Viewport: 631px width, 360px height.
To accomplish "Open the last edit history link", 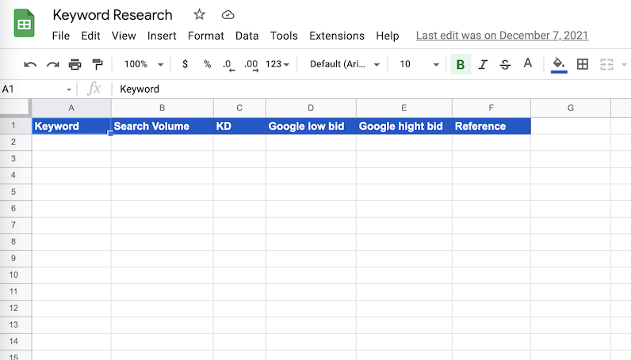I will tap(502, 36).
